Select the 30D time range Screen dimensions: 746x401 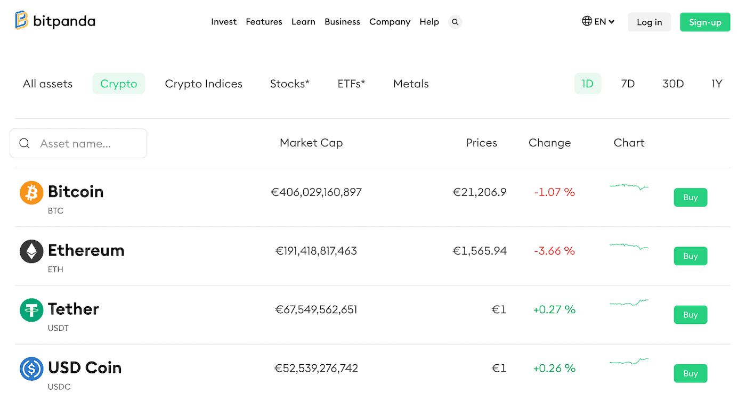[673, 84]
